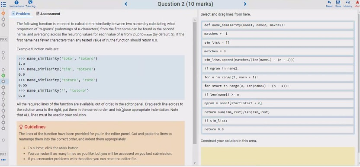This screenshot has height=167, width=360.
Task: Select the 'matches += 1' code line
Action: tap(278, 34)
